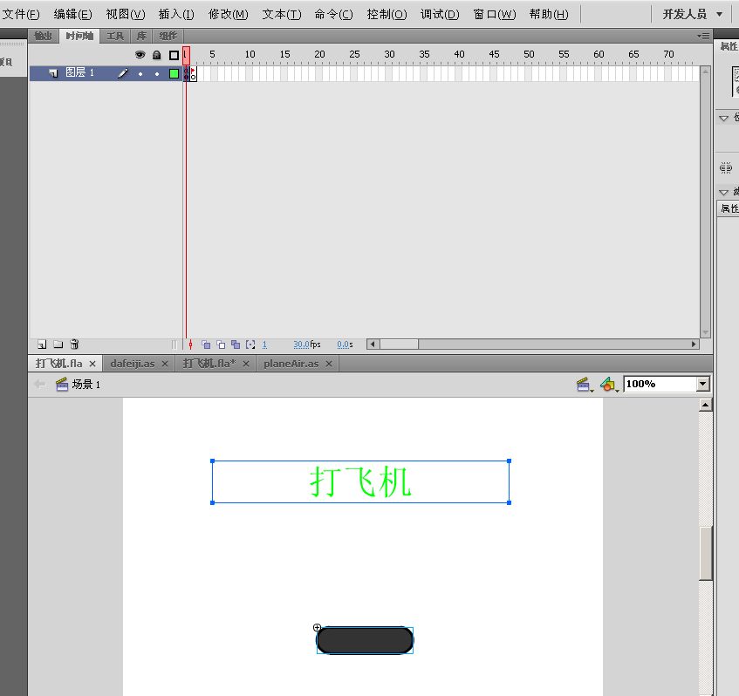Viewport: 739px width, 696px height.
Task: Click the stage vertical scrollbar thumb
Action: [x=705, y=553]
